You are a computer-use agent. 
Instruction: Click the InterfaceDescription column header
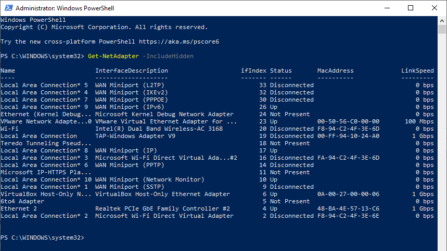130,71
